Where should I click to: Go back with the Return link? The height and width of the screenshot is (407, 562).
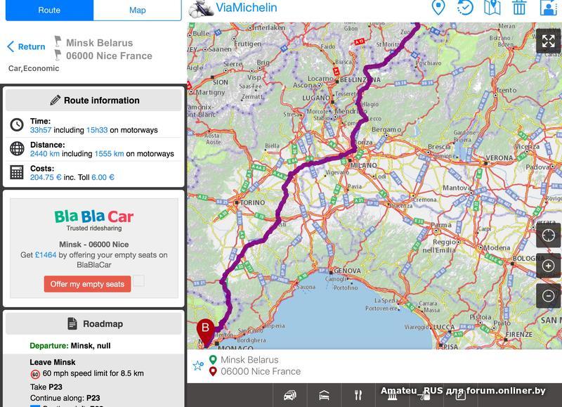(26, 46)
